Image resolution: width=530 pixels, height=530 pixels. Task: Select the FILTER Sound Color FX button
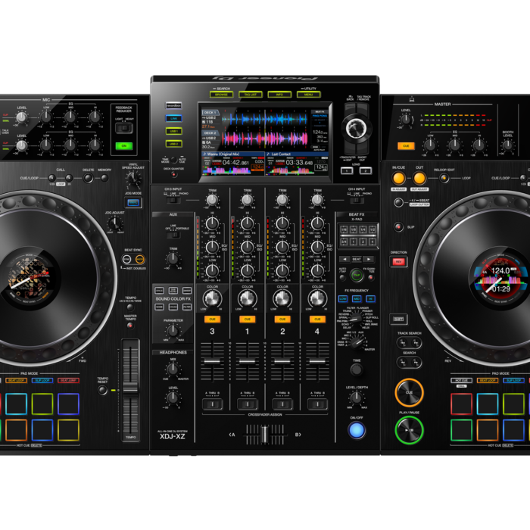pyautogui.click(x=187, y=307)
